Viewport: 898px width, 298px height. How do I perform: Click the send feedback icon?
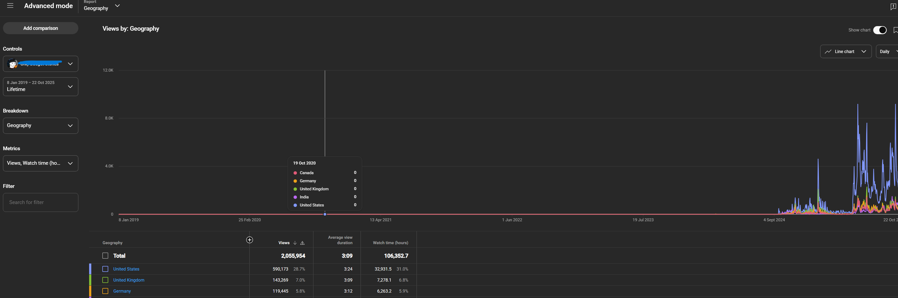[893, 7]
